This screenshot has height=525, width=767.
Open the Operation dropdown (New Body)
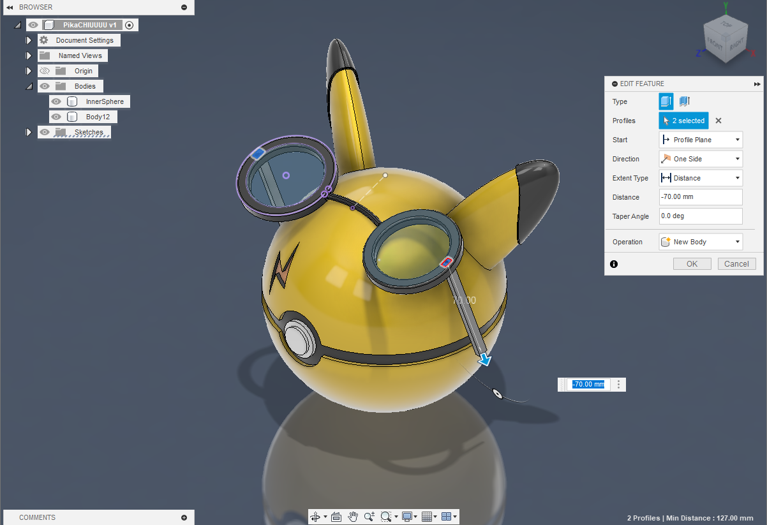[x=701, y=242]
